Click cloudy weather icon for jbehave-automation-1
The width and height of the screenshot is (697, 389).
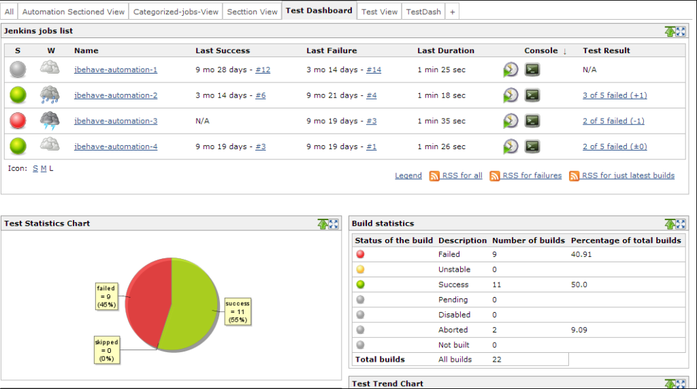click(x=50, y=67)
